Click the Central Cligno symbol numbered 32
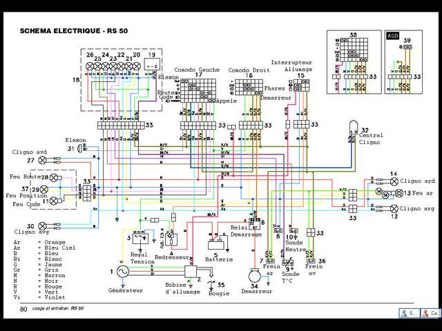442x331 pixels. point(353,127)
